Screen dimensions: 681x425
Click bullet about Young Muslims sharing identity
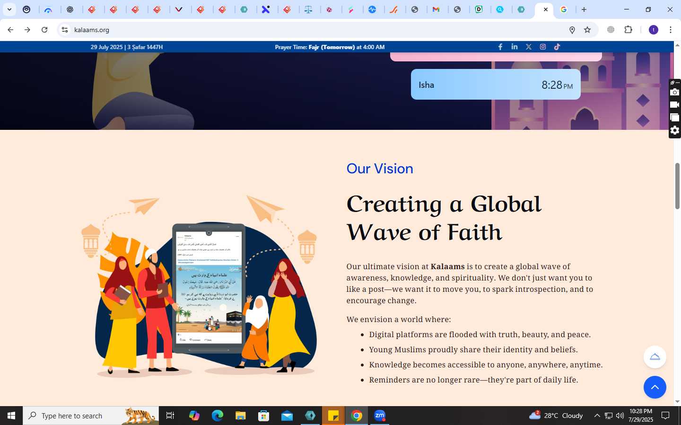pyautogui.click(x=473, y=350)
